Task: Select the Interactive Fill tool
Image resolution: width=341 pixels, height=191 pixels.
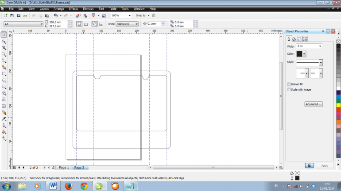Action: pos(4,138)
